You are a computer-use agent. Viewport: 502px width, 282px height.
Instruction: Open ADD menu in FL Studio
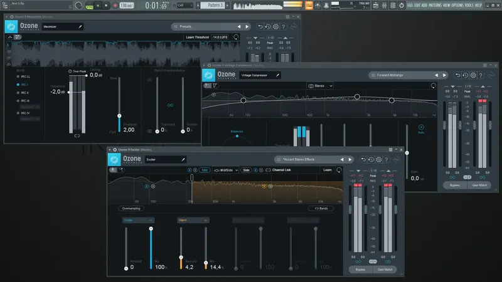(424, 6)
